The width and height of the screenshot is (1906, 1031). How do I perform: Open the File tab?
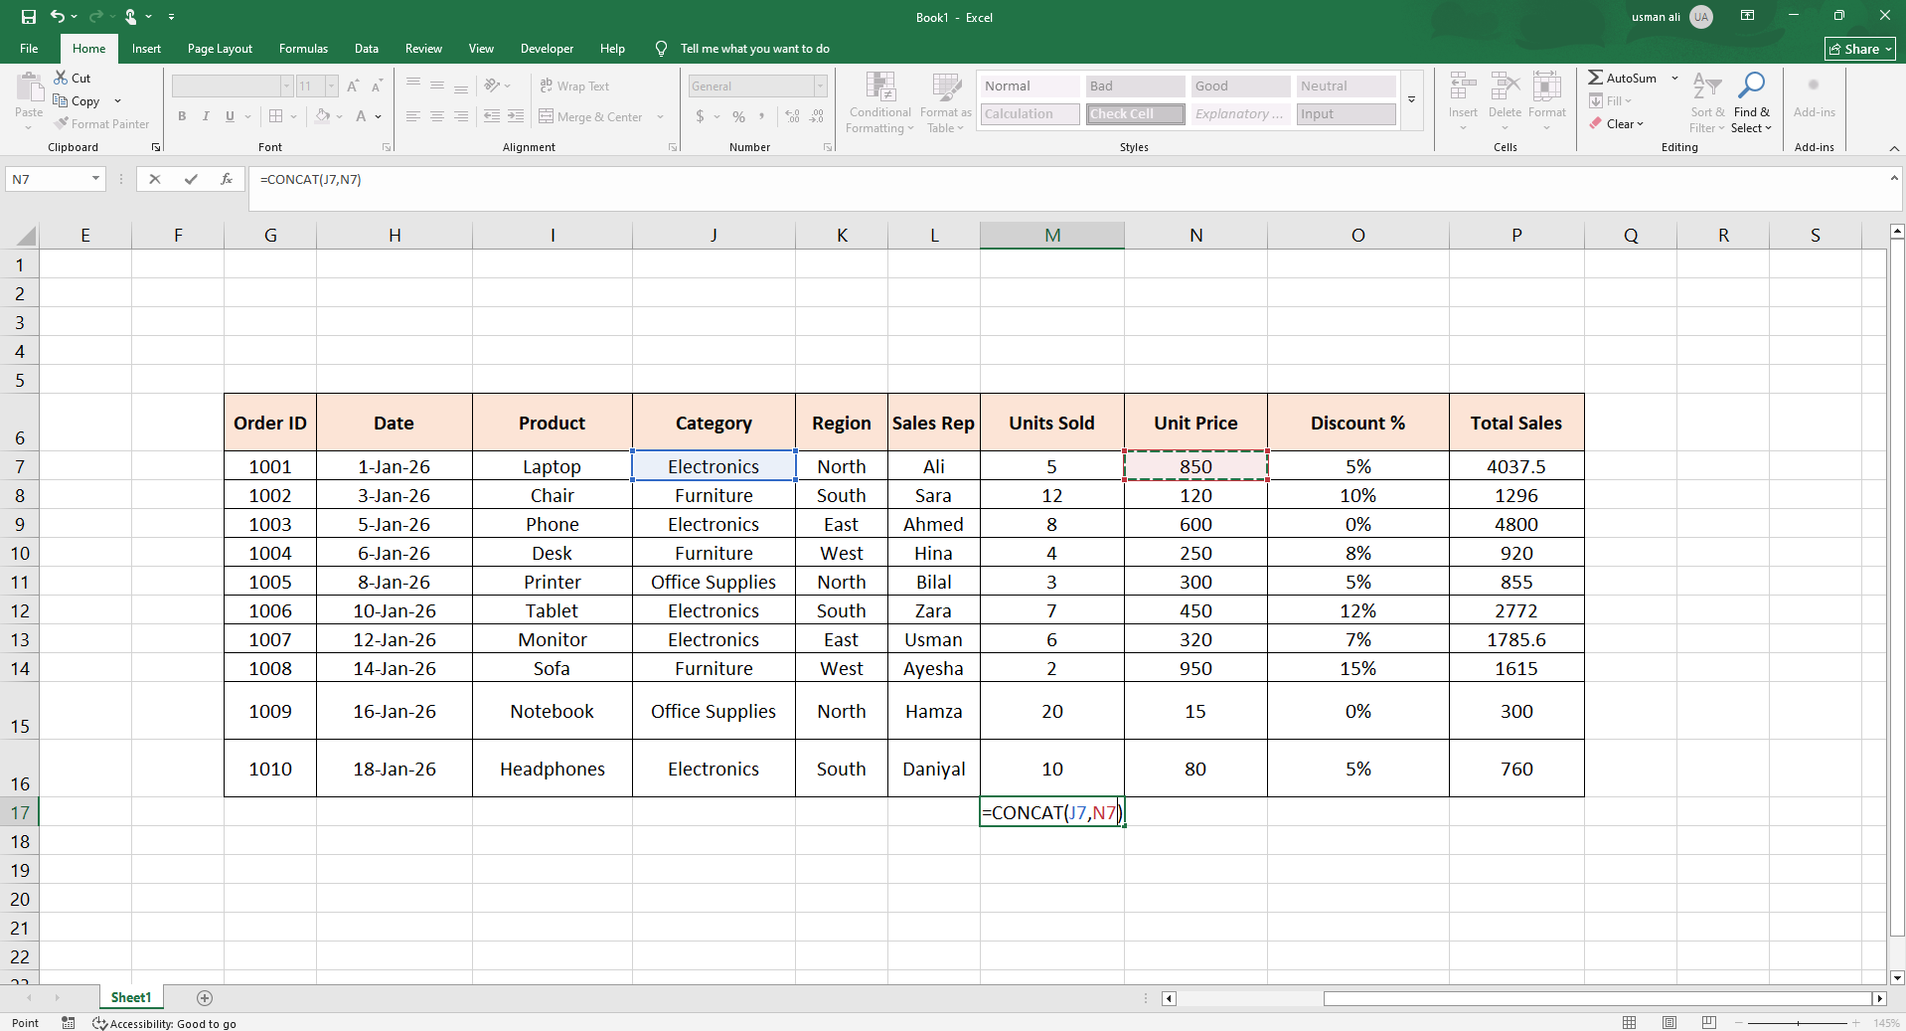click(x=29, y=49)
